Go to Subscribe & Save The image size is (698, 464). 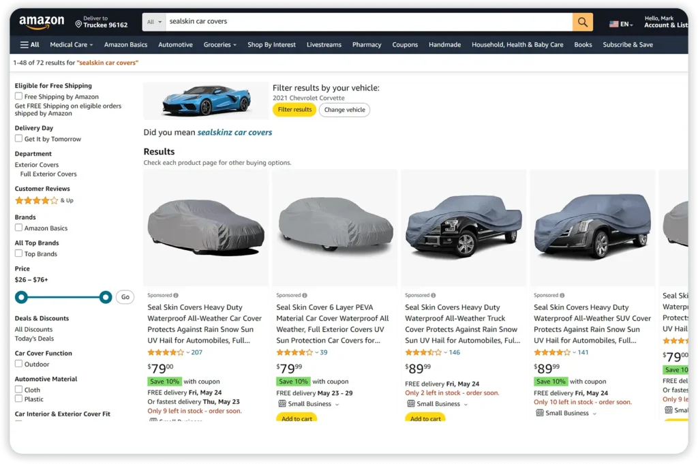(x=628, y=44)
